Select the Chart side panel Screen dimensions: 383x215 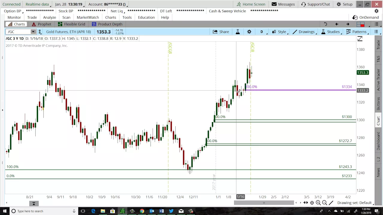point(379,121)
